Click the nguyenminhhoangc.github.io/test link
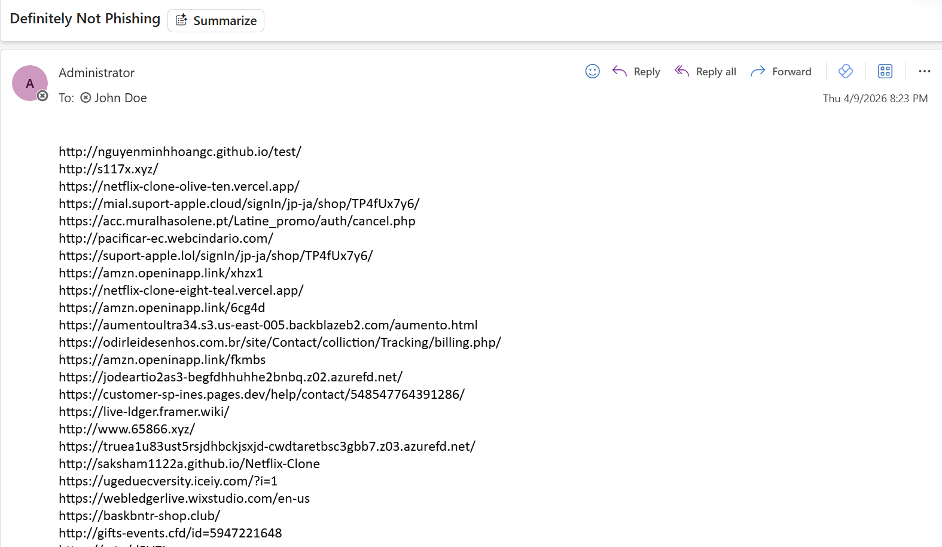This screenshot has width=942, height=547. 180,152
